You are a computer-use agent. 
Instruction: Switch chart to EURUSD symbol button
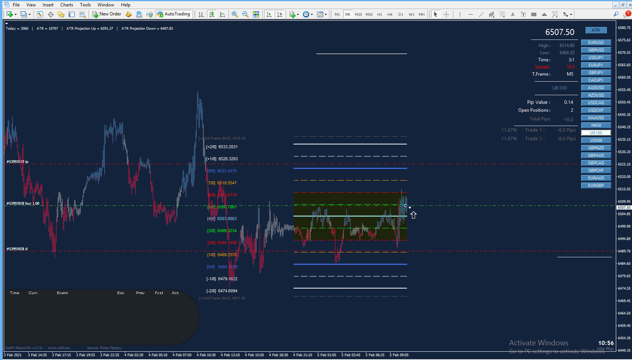point(596,43)
